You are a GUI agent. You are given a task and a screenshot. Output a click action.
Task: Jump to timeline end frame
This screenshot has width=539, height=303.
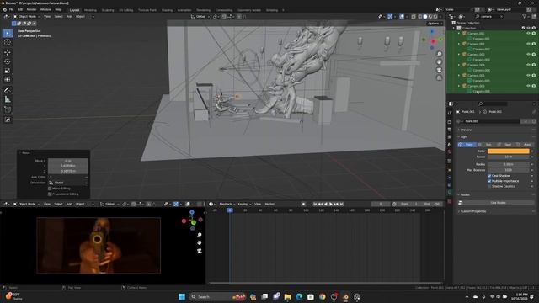click(342, 204)
